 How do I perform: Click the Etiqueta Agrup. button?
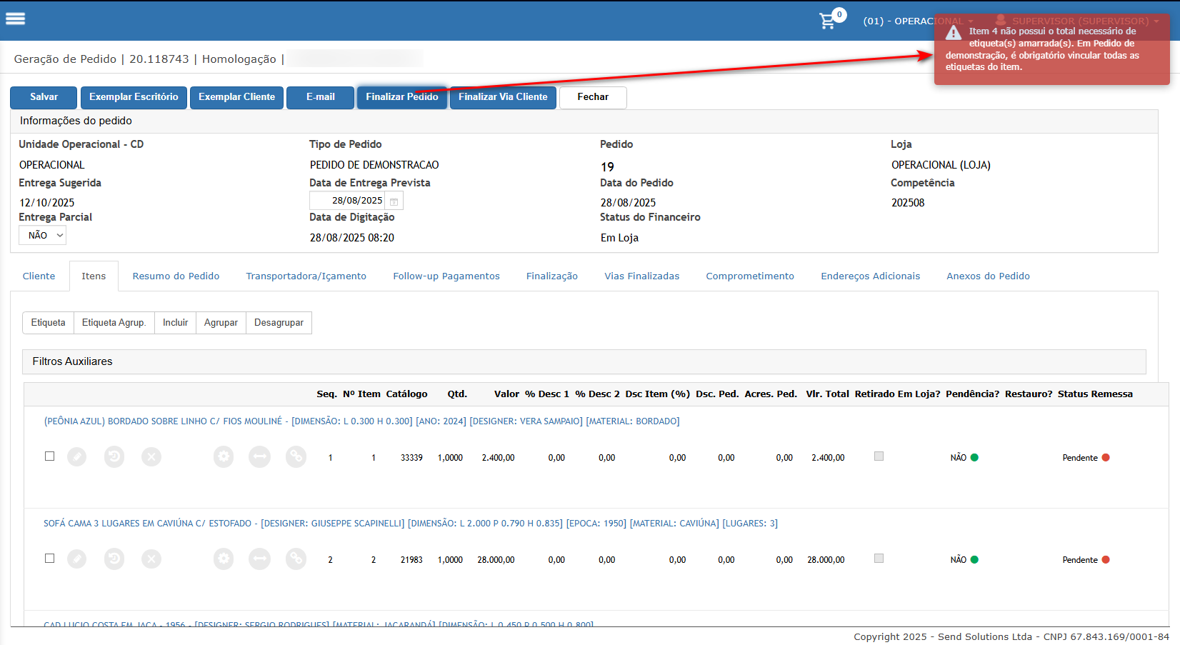coord(114,323)
